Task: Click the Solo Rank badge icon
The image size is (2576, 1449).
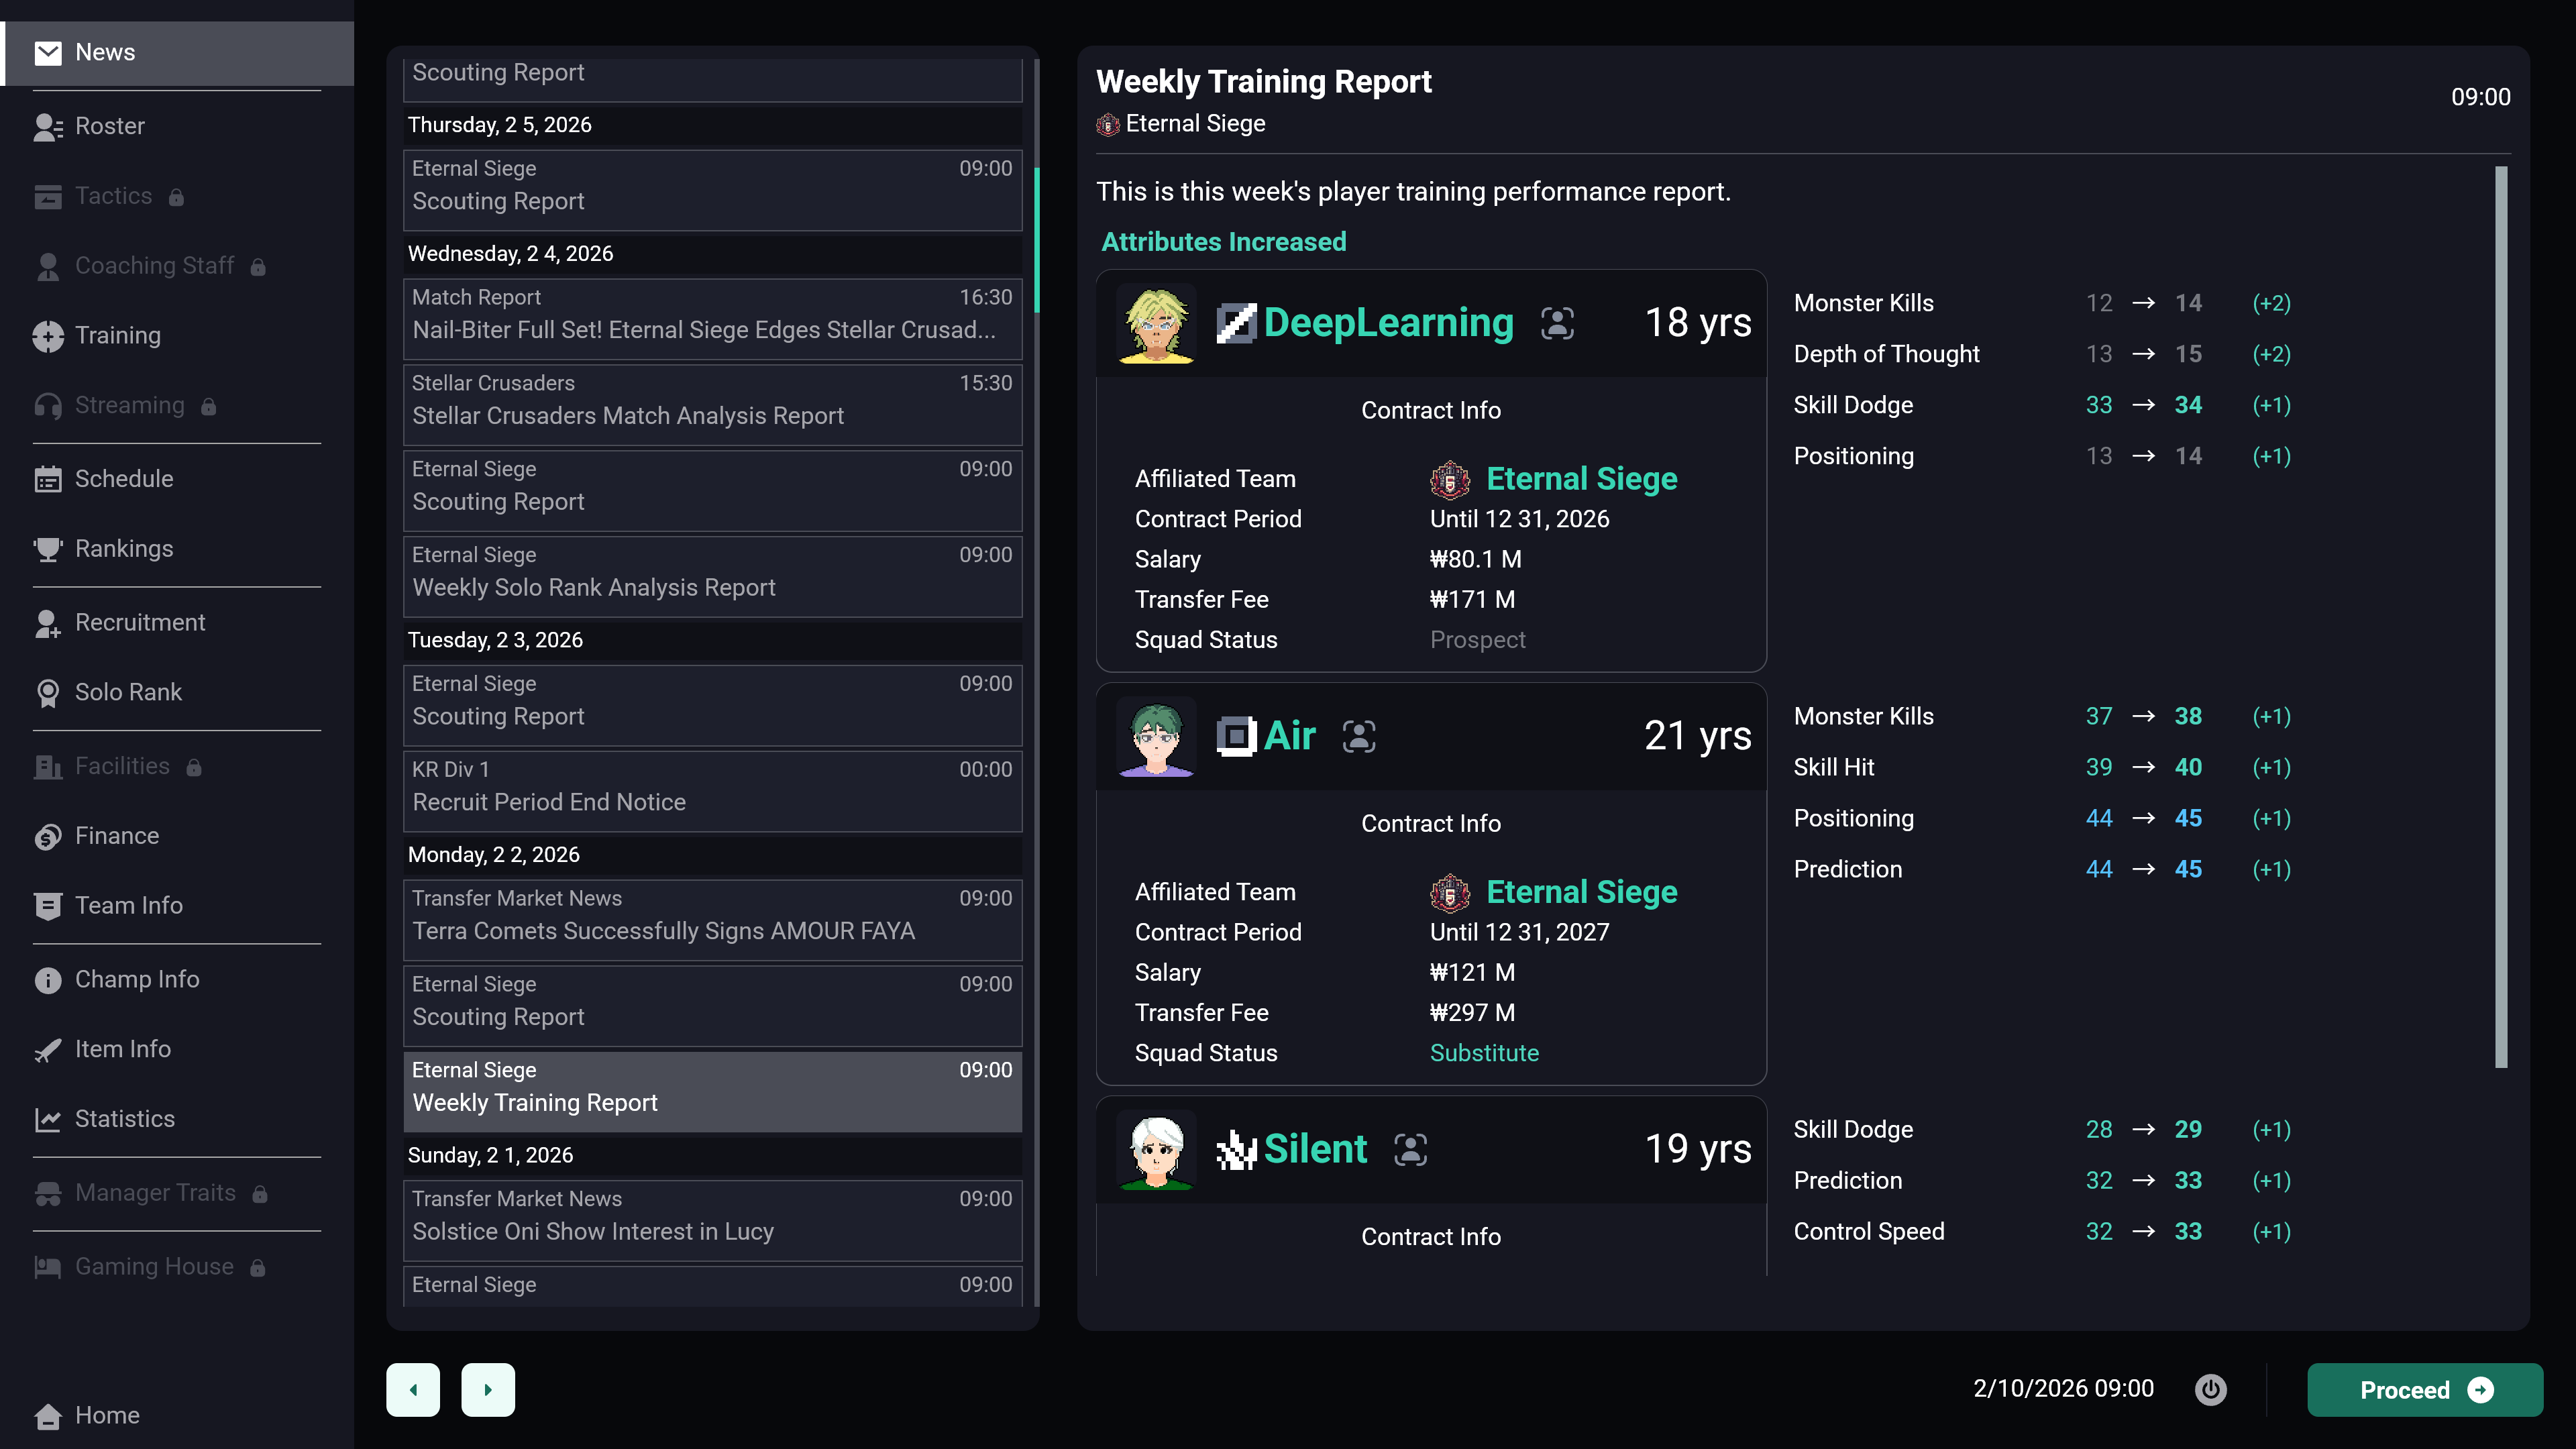Action: click(x=48, y=693)
